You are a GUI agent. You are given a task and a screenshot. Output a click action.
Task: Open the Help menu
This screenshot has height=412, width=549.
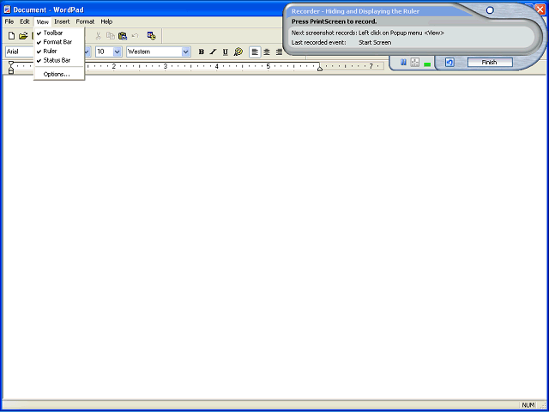pyautogui.click(x=106, y=21)
